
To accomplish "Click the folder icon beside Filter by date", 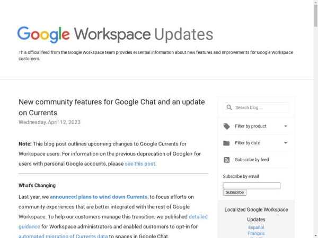I will coord(226,143).
